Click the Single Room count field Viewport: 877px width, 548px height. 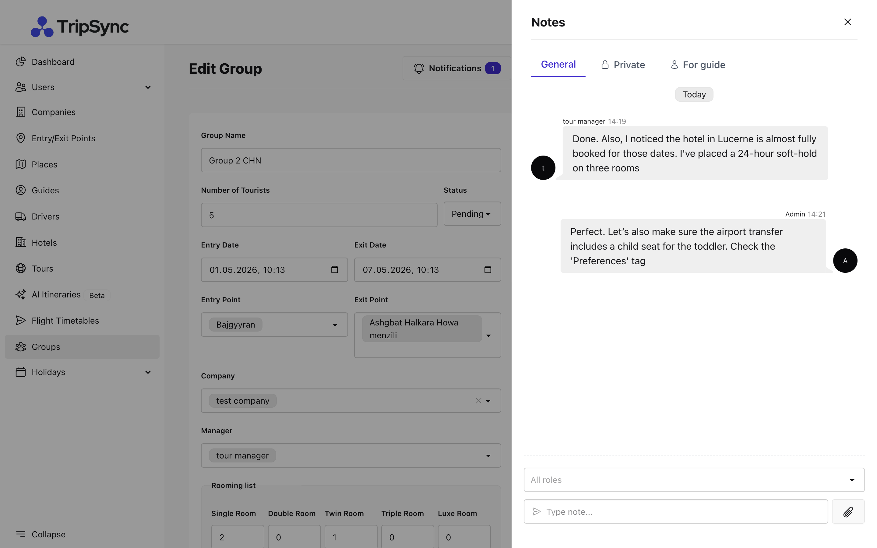[238, 537]
